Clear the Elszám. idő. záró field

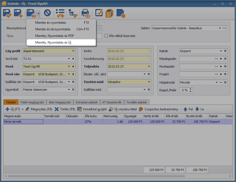pyautogui.click(x=149, y=74)
